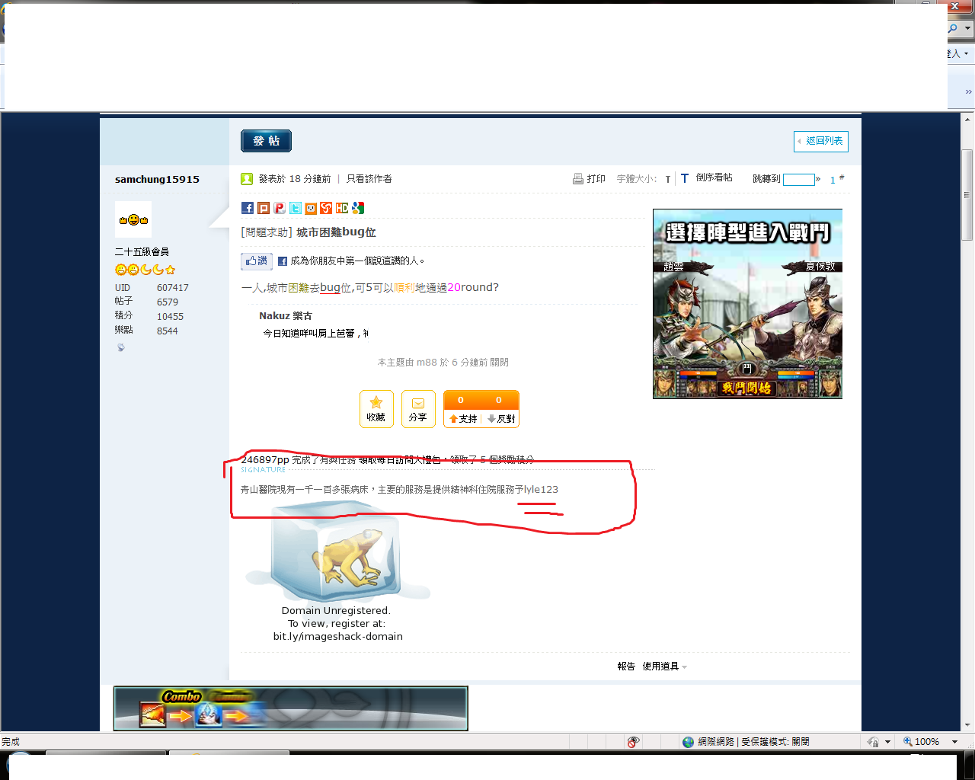The width and height of the screenshot is (975, 780).
Task: Click the 發帖 new post button
Action: pos(267,141)
